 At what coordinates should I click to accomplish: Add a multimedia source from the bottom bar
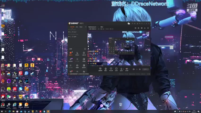pos(116,69)
